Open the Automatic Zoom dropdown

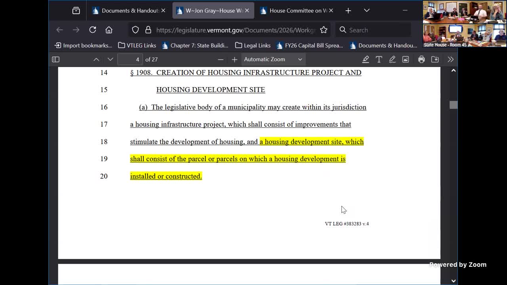coord(273,59)
